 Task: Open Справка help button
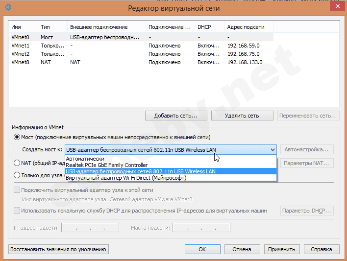pos(322,249)
